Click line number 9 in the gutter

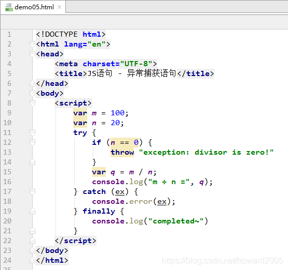click(x=9, y=113)
